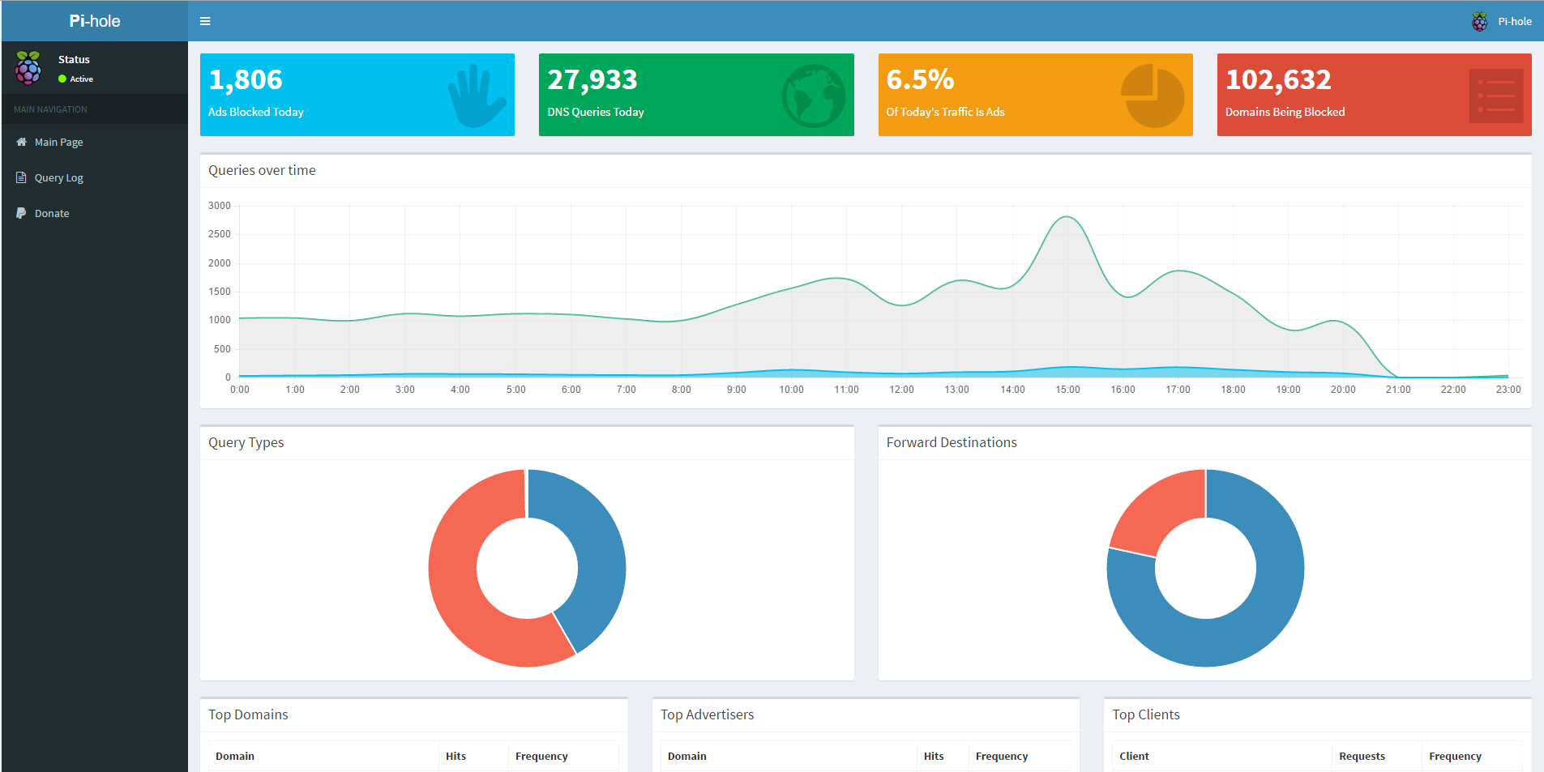1544x772 pixels.
Task: Open the Query Log menu item
Action: (58, 177)
